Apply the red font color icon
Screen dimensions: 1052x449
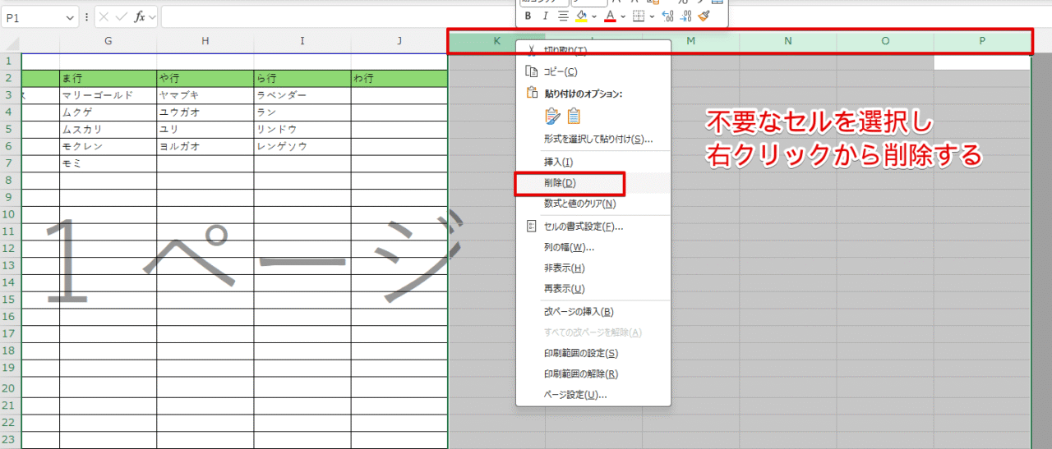[x=610, y=16]
